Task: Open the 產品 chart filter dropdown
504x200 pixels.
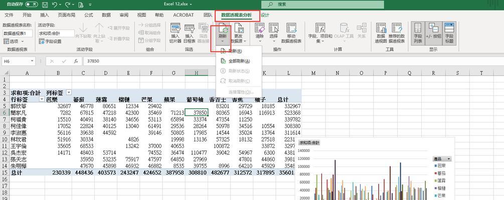Action: pyautogui.click(x=448, y=159)
